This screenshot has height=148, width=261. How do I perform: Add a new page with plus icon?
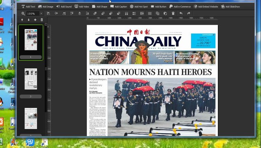(35, 20)
